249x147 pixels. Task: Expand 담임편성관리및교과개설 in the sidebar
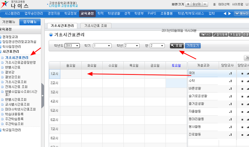click(19, 42)
